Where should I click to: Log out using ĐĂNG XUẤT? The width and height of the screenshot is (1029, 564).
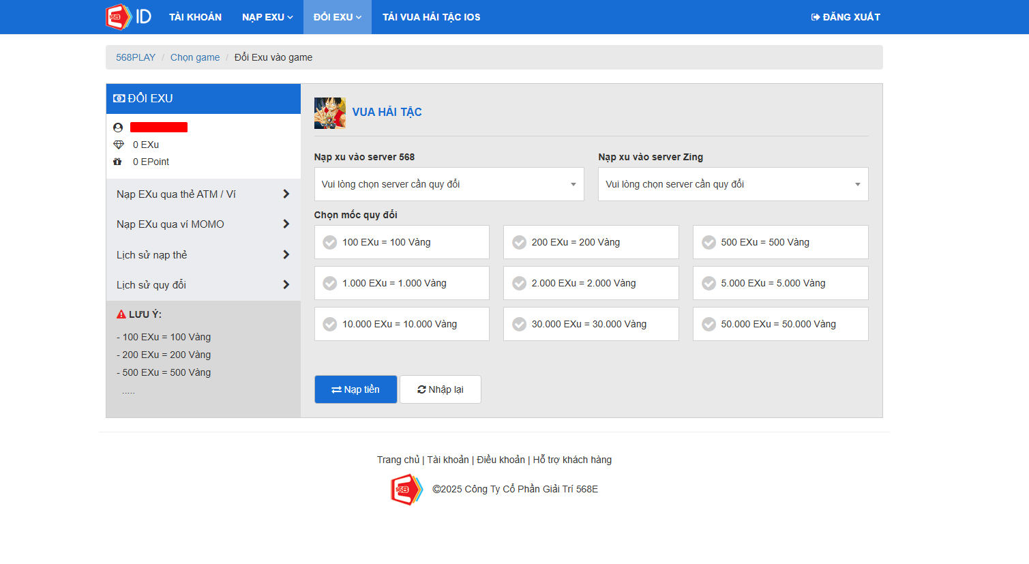(846, 17)
